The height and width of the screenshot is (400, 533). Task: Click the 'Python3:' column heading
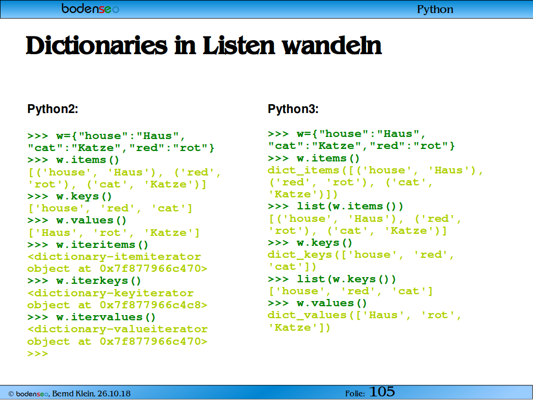[293, 109]
